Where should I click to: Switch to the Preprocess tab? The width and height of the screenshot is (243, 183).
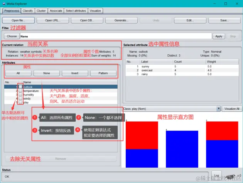[12, 11]
